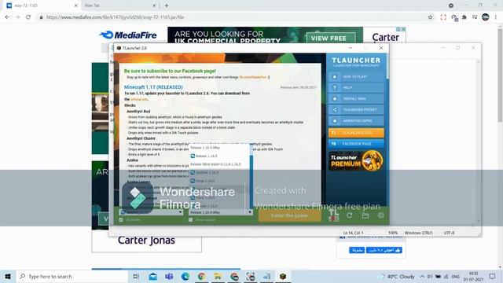Screen dimensions: 503x283
Task: Open the weather widget showing 40°C Cloudy
Action: tap(396, 277)
